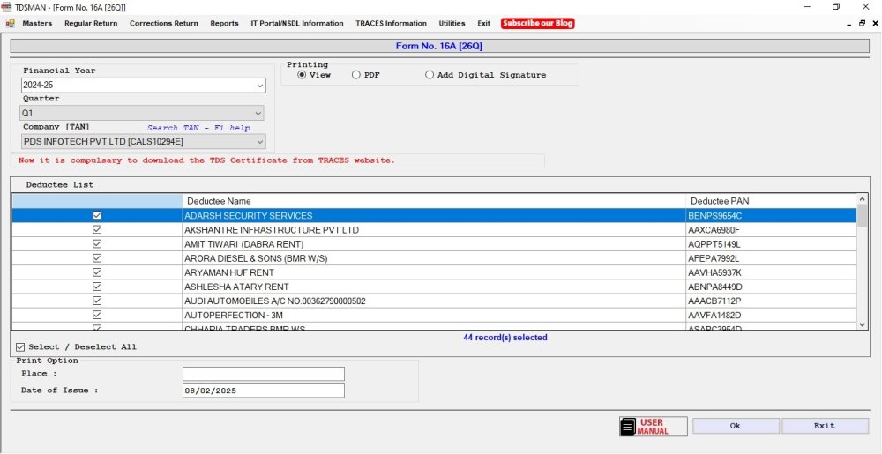Click PAN cell ABNPA8449D

click(771, 287)
